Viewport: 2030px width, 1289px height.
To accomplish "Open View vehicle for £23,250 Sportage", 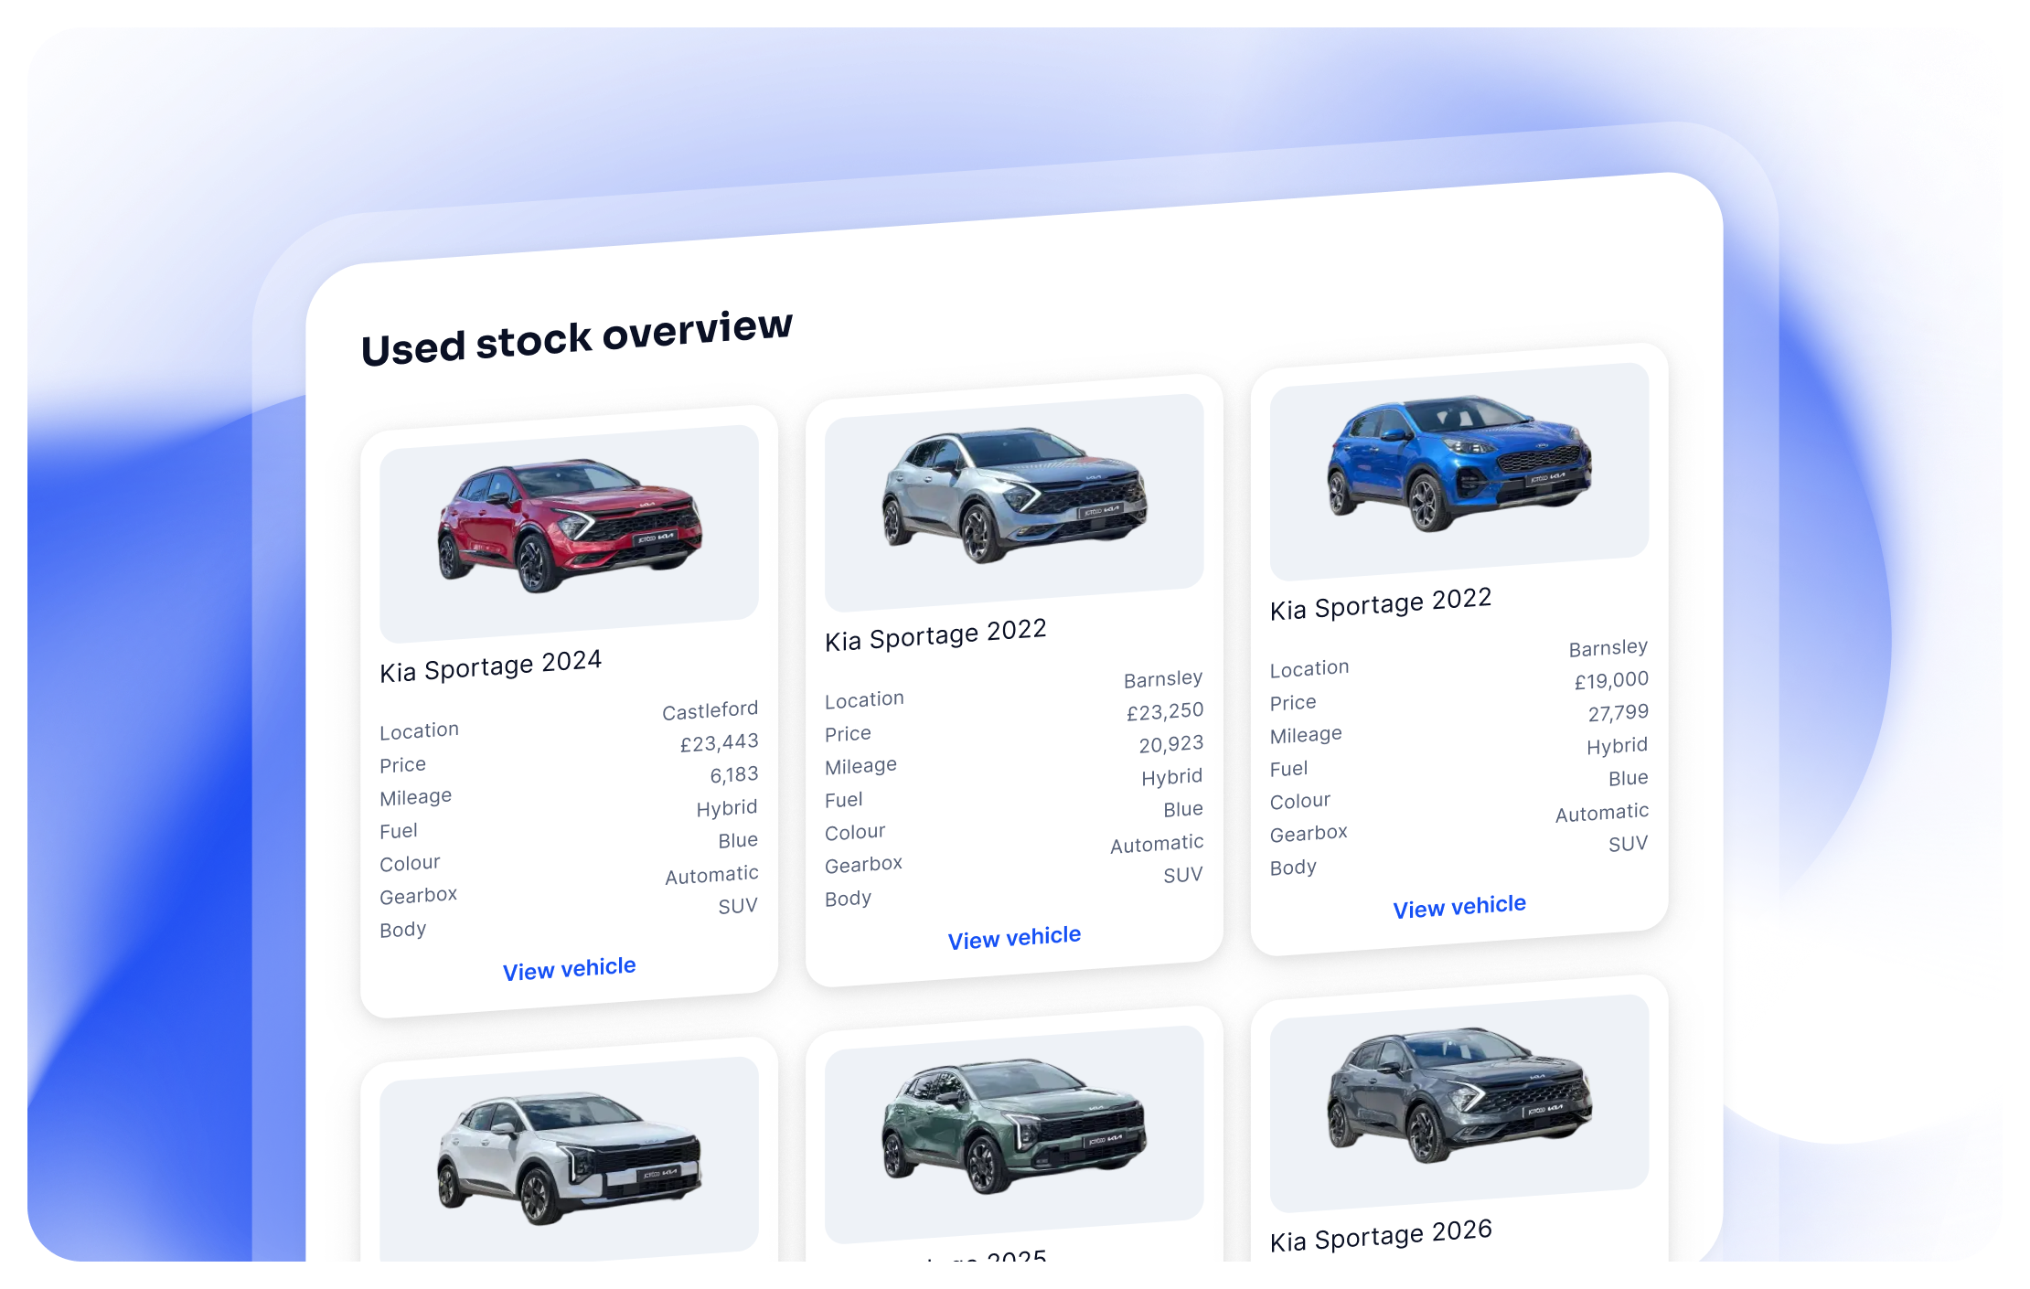I will pyautogui.click(x=1014, y=937).
